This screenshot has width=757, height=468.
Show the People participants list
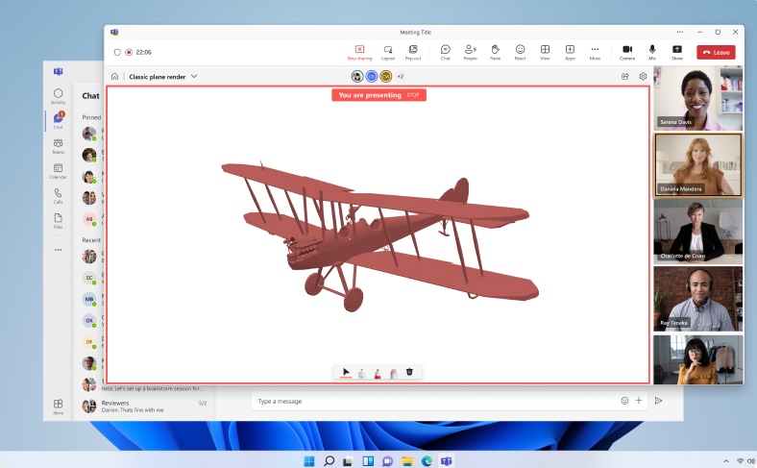tap(471, 52)
